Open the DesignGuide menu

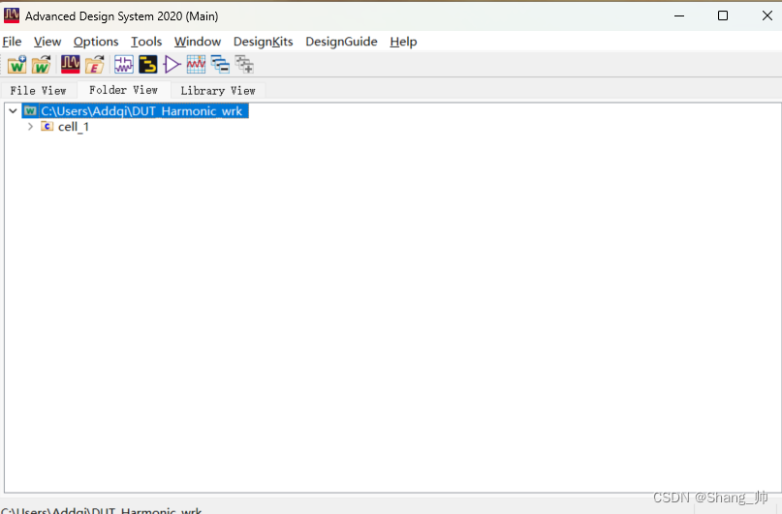click(341, 42)
